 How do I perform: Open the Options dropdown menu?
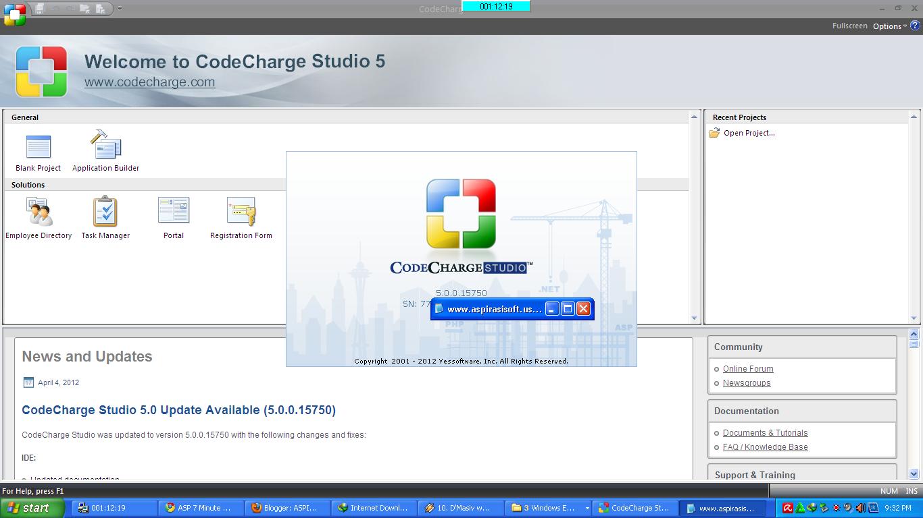[x=890, y=26]
